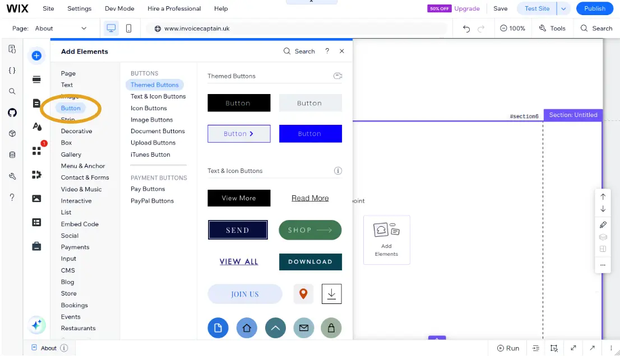The height and width of the screenshot is (356, 620).
Task: Select Text & Icon Buttons subcategory
Action: (158, 96)
